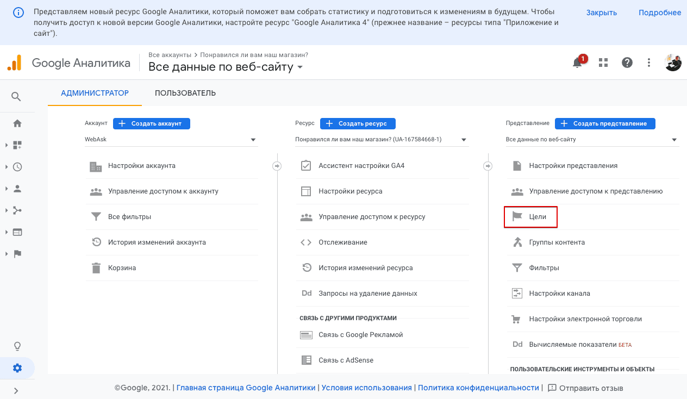687x399 pixels.
Task: Open 'Управление доступом к аккаунту'
Action: point(171,191)
